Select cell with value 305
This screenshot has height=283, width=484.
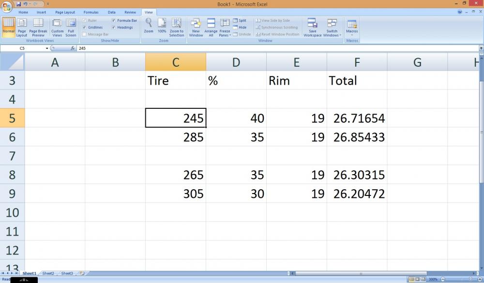[x=176, y=194]
